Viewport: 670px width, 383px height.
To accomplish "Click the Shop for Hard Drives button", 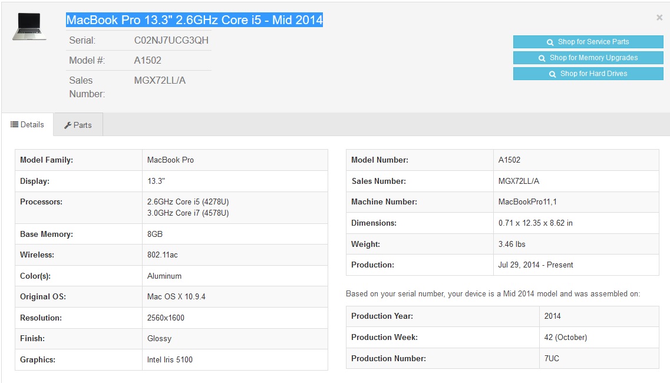I will click(x=588, y=74).
